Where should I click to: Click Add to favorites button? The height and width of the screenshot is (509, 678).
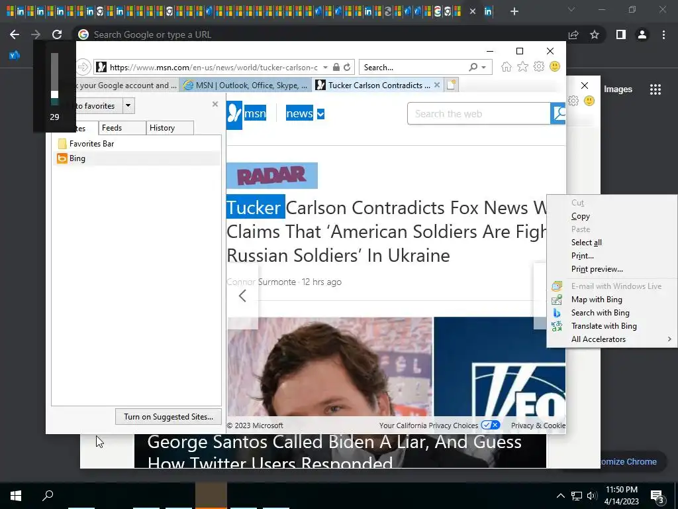pos(99,105)
